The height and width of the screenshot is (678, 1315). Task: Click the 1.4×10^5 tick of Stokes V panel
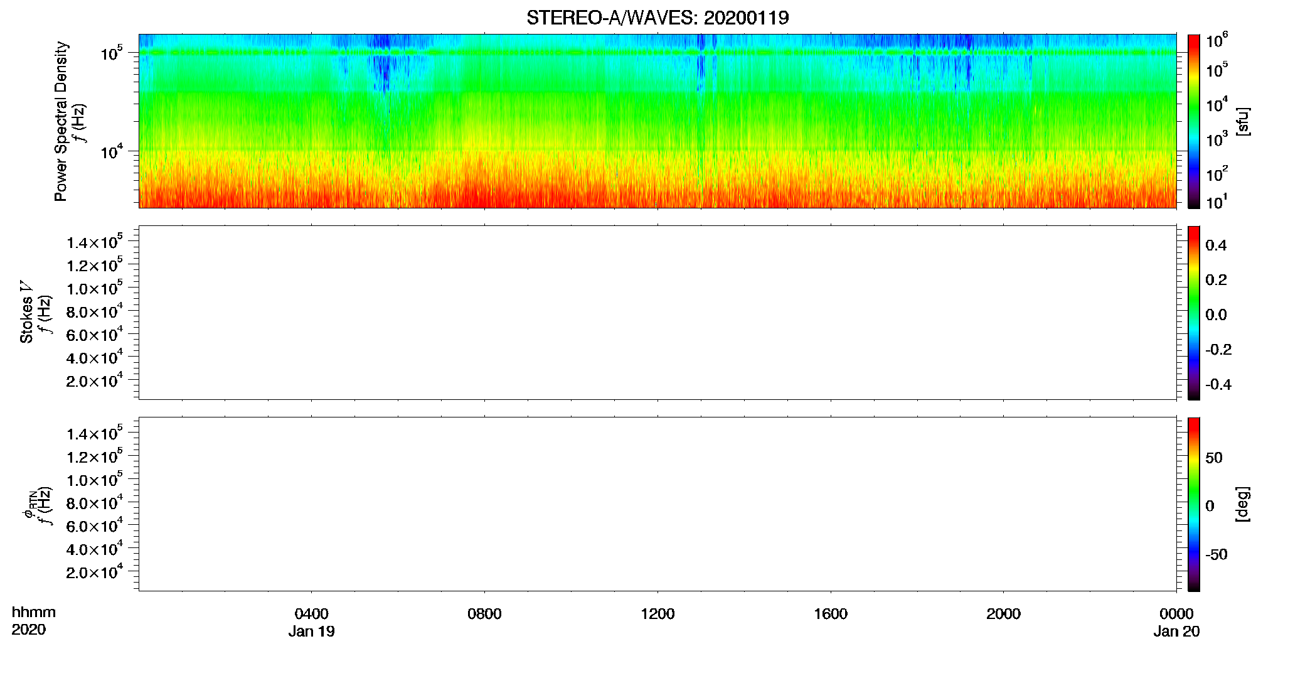pos(94,242)
